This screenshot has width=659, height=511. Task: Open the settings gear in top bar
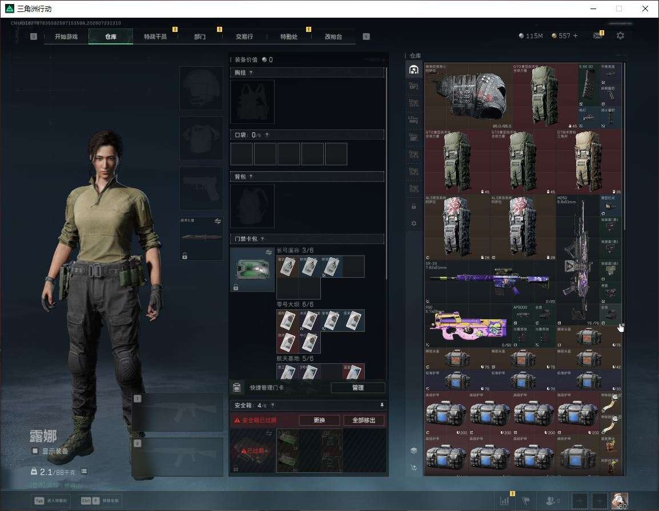pos(620,36)
